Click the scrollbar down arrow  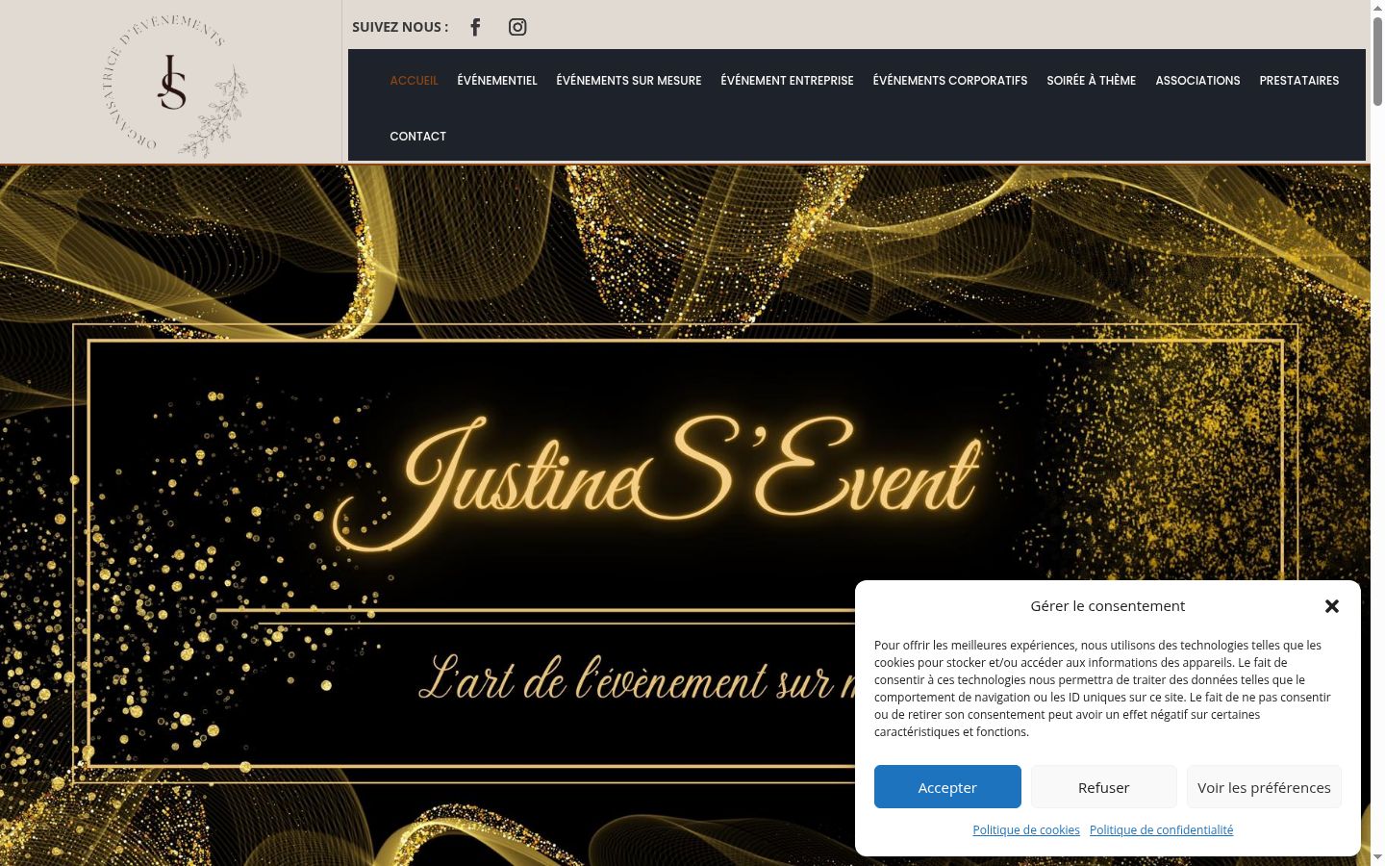pos(1377,858)
